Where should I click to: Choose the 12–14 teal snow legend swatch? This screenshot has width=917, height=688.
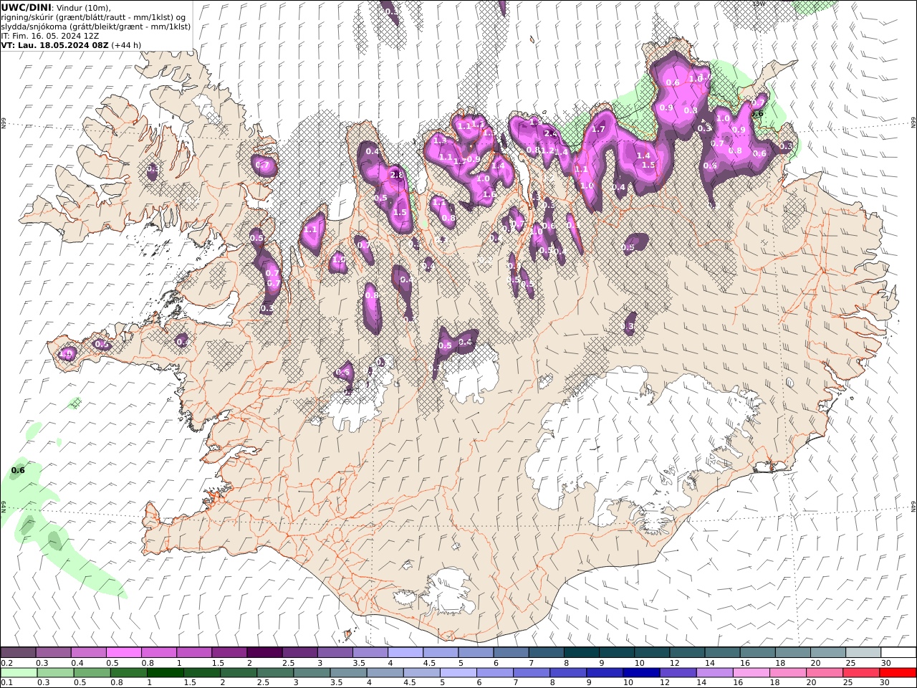686,652
